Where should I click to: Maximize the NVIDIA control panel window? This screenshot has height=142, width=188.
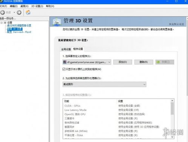point(176,1)
